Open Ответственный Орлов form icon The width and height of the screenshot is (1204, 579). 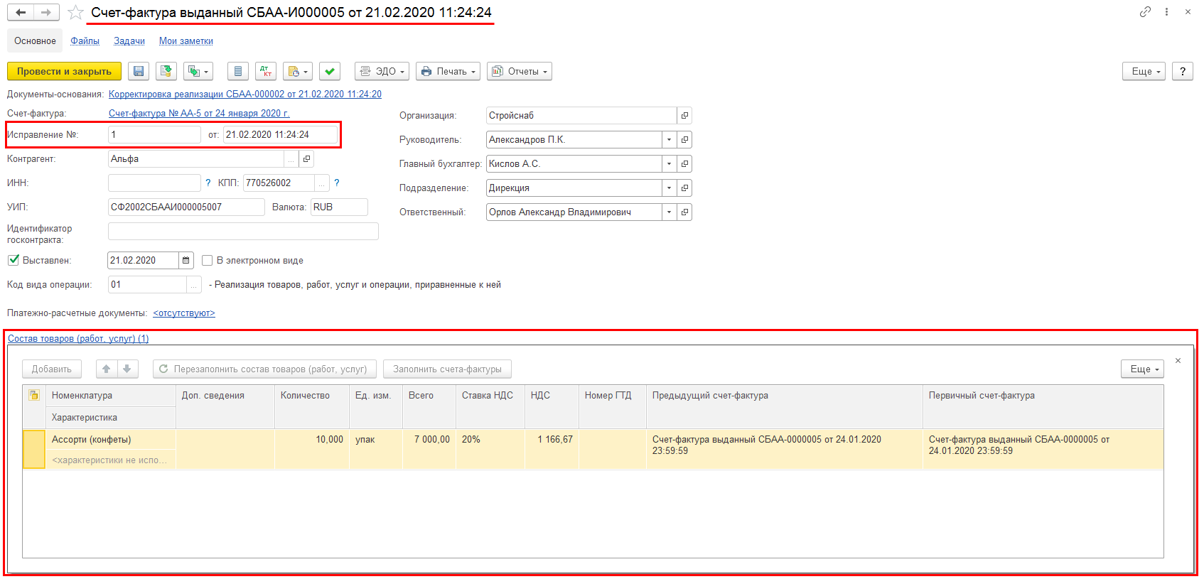coord(684,212)
